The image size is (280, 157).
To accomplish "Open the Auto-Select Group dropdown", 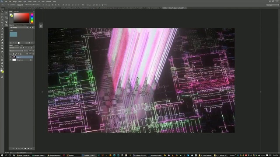I will (20, 5).
